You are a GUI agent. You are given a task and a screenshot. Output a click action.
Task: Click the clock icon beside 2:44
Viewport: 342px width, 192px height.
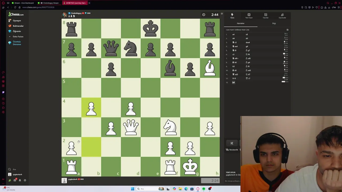[204, 15]
